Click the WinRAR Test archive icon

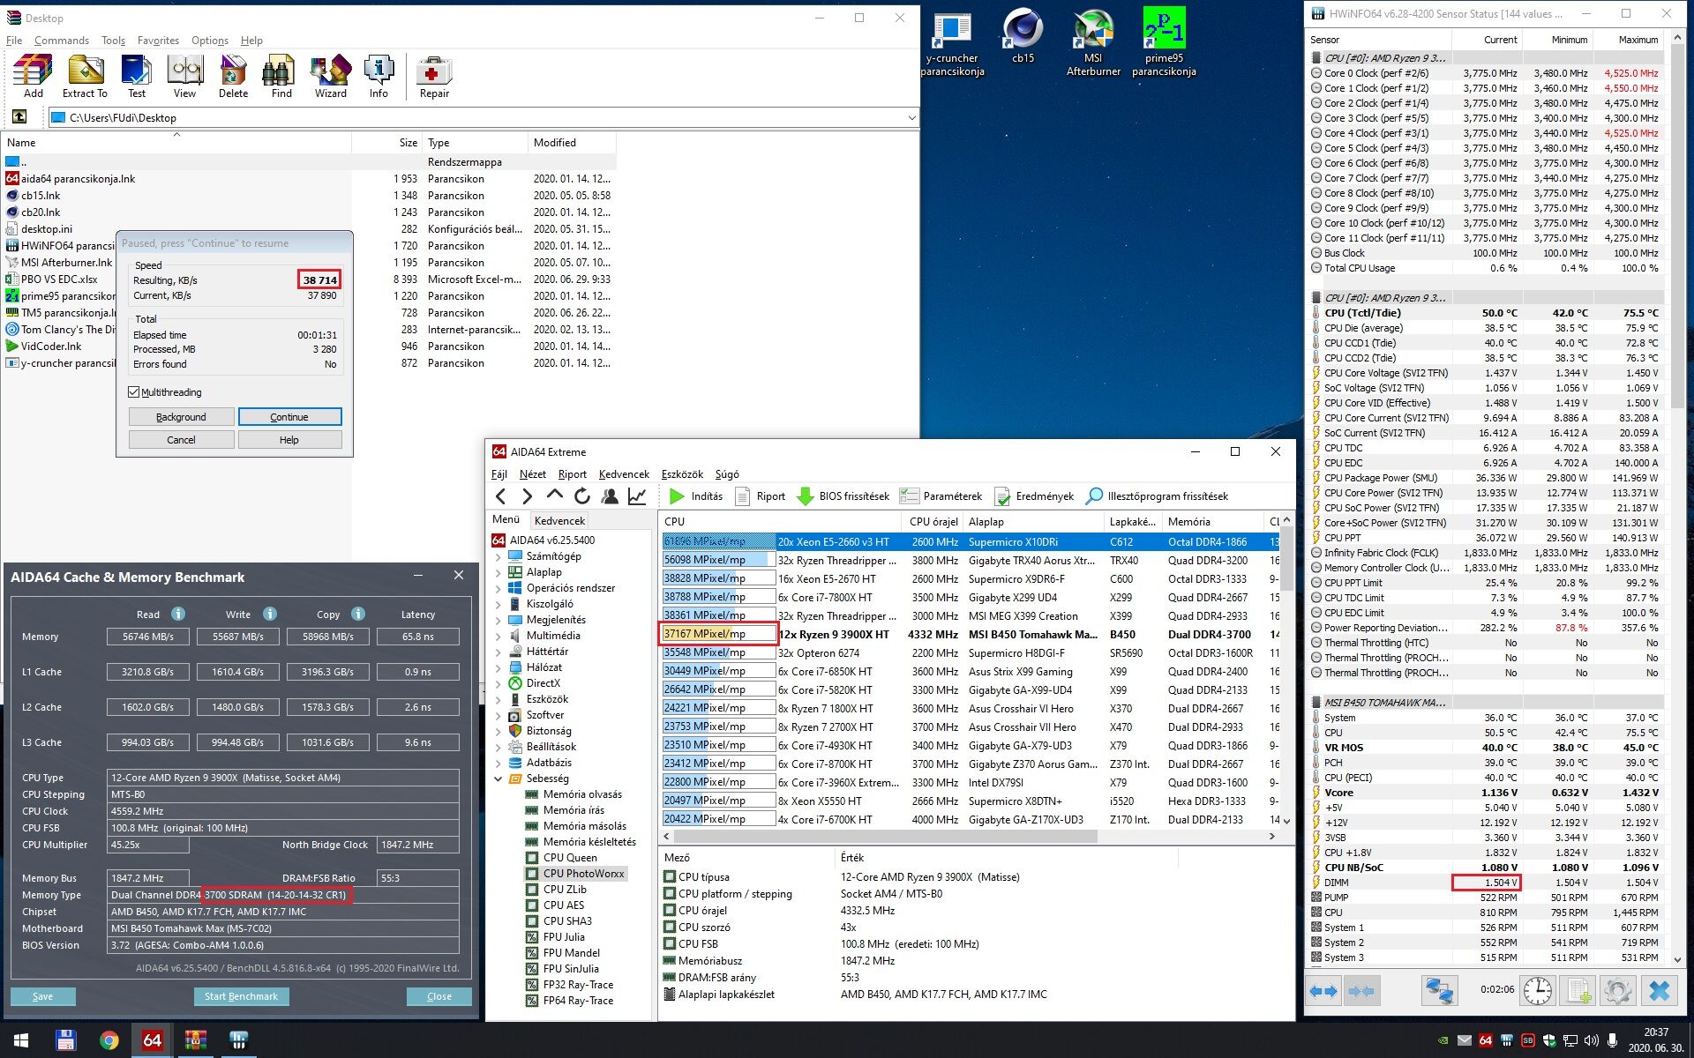pos(136,76)
